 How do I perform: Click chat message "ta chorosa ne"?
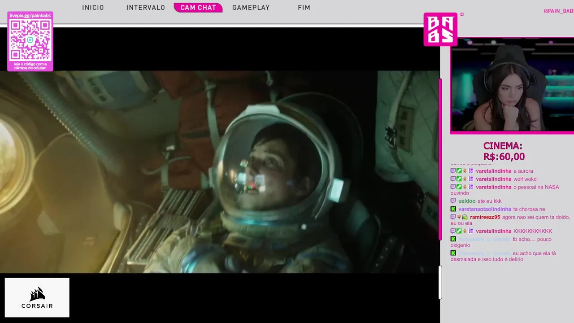[x=529, y=209]
